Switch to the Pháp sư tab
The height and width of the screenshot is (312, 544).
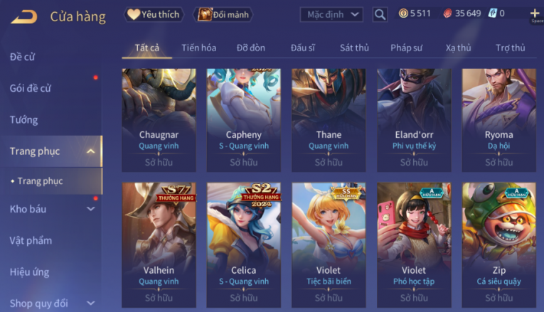pos(406,48)
